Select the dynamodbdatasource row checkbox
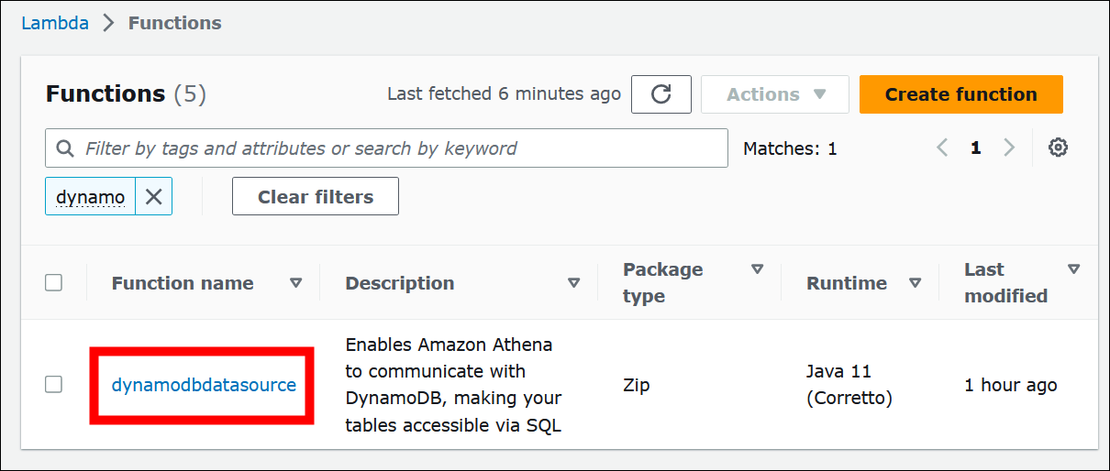The width and height of the screenshot is (1110, 471). tap(54, 385)
